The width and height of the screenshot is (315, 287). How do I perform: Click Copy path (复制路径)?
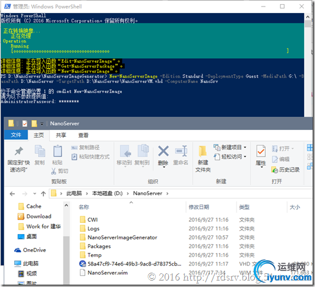click(86, 148)
